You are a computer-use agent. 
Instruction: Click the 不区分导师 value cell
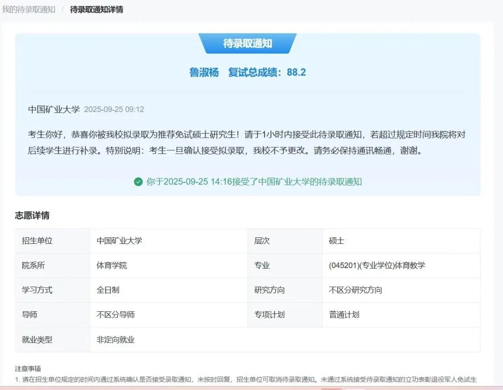pyautogui.click(x=169, y=315)
